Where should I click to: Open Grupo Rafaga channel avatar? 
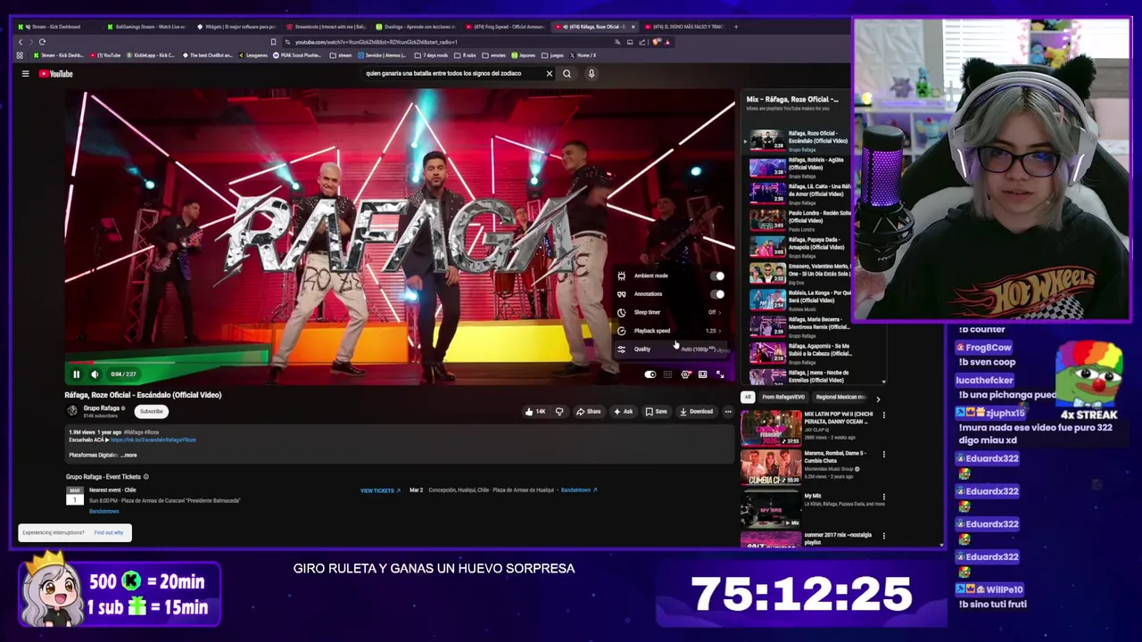[72, 411]
